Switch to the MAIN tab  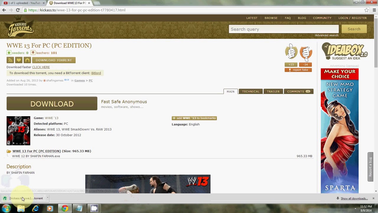click(230, 91)
